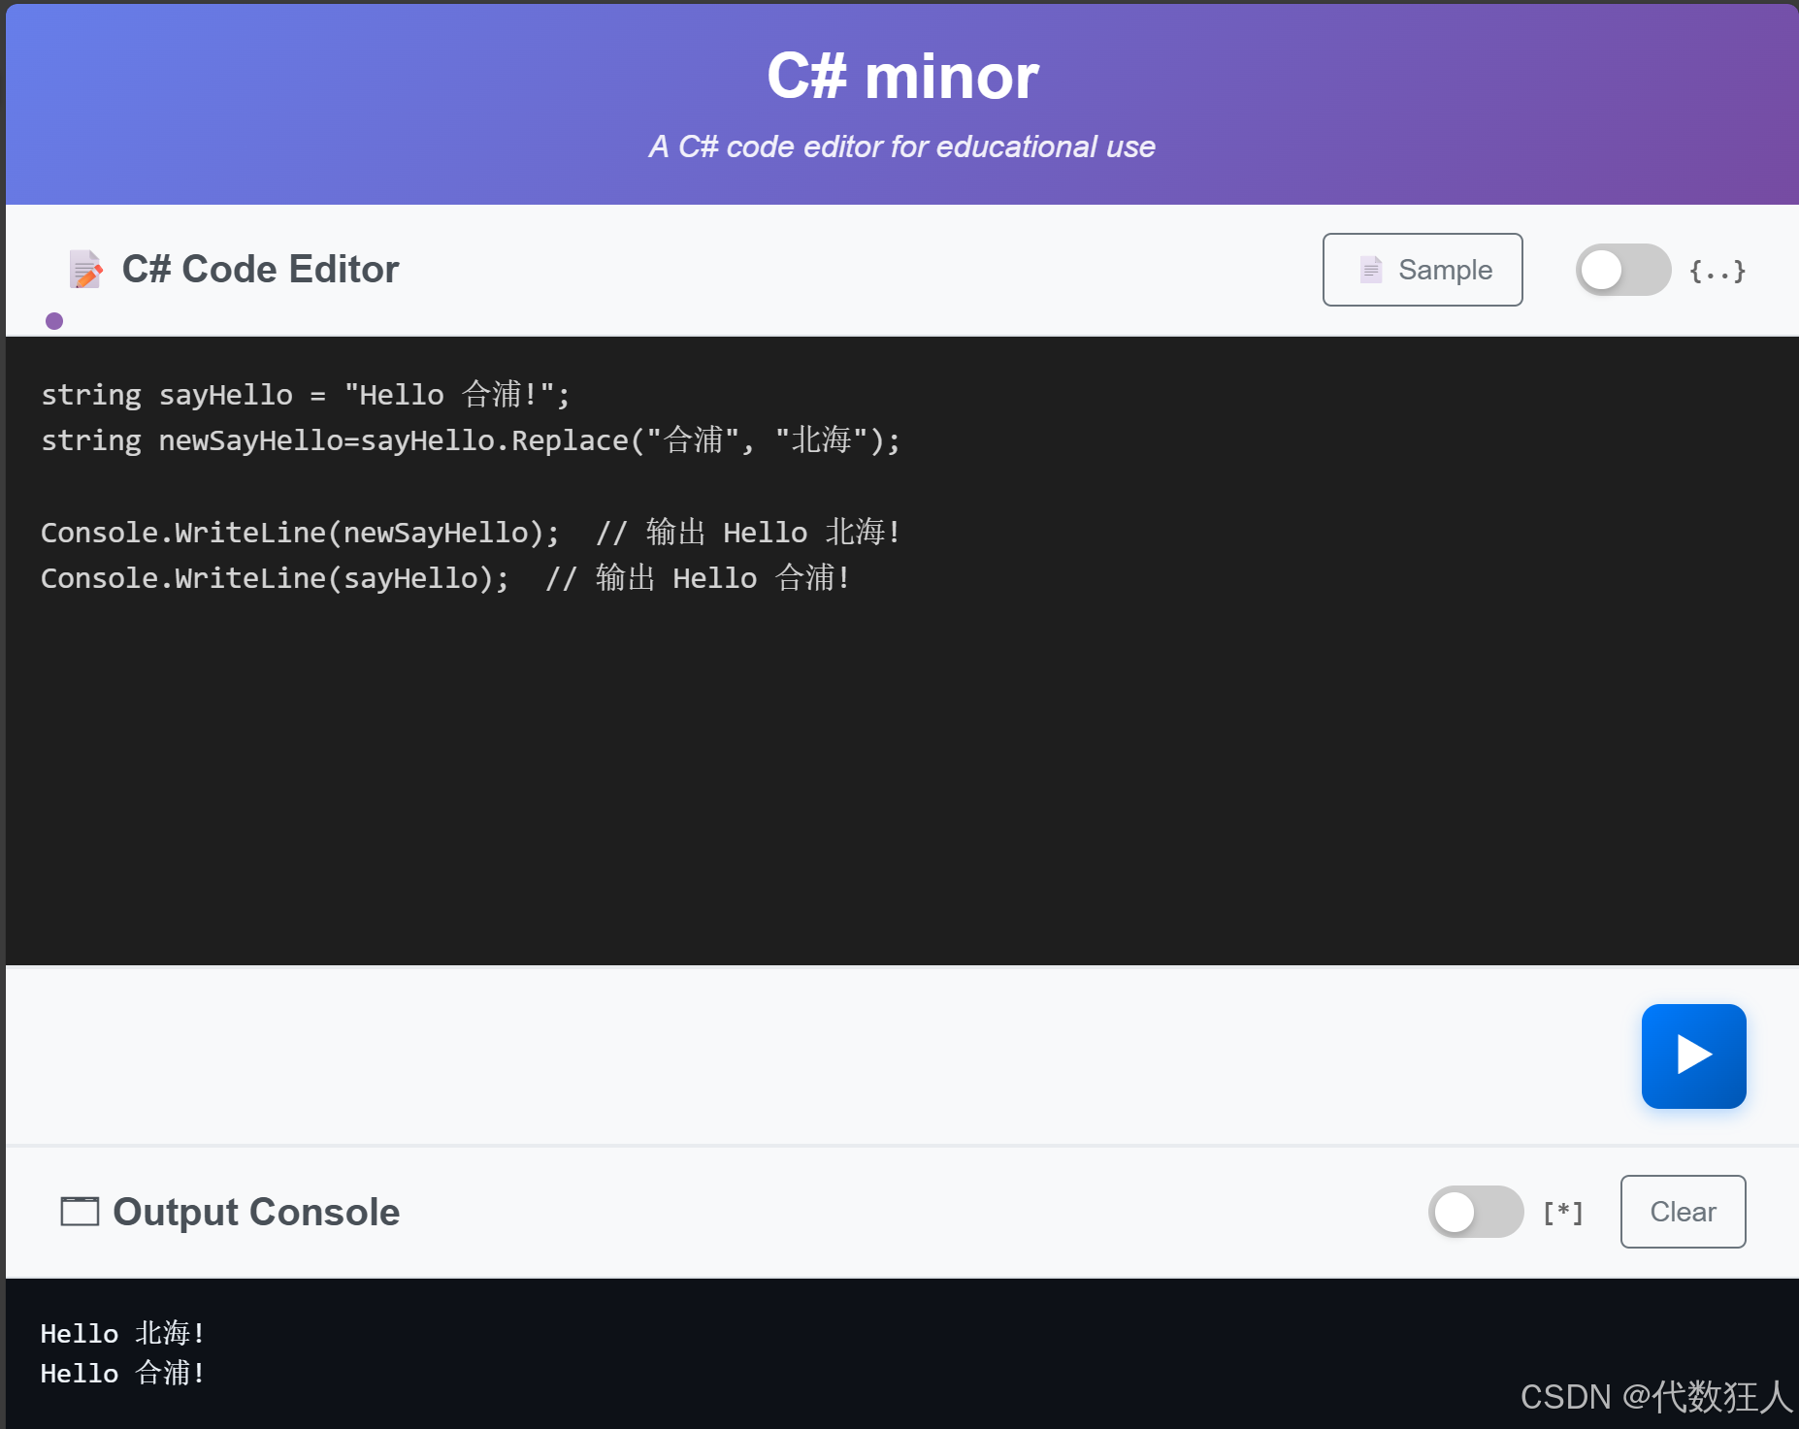
Task: Toggle the {..} braces switch
Action: click(1622, 270)
